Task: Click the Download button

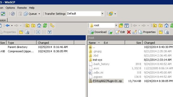Action: (x=98, y=32)
